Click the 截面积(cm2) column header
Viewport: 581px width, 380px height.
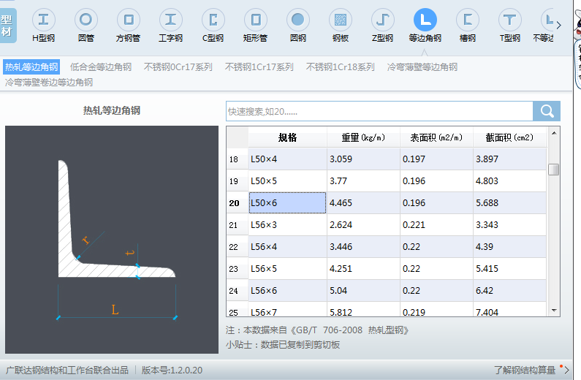[509, 137]
